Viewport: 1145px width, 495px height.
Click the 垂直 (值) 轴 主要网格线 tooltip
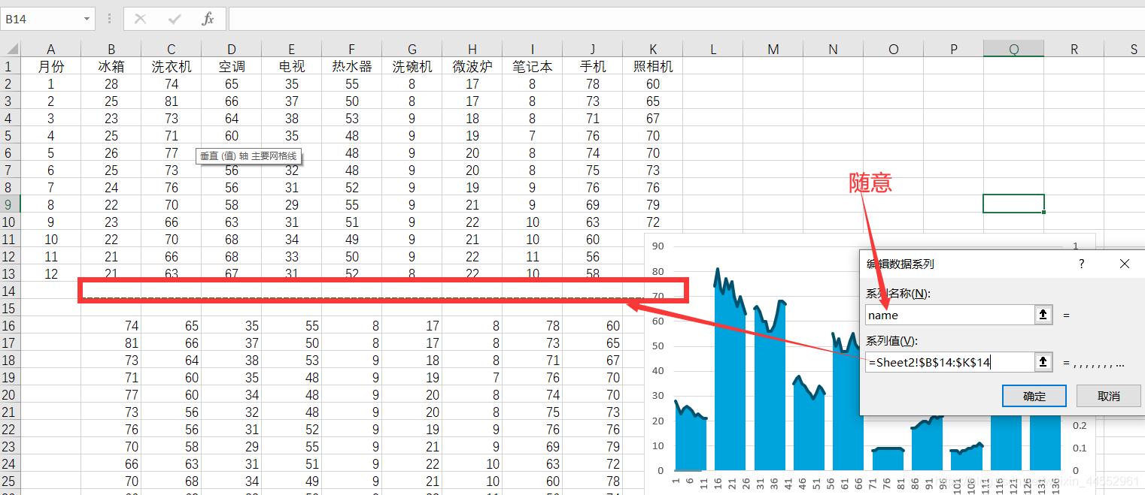click(x=249, y=156)
